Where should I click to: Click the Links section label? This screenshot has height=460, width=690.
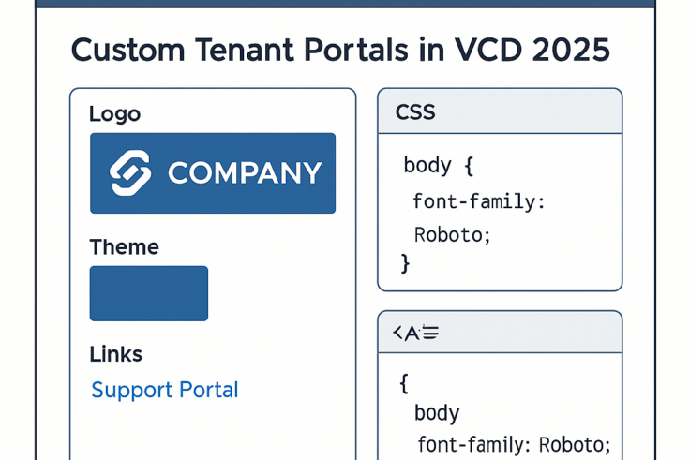coord(115,354)
